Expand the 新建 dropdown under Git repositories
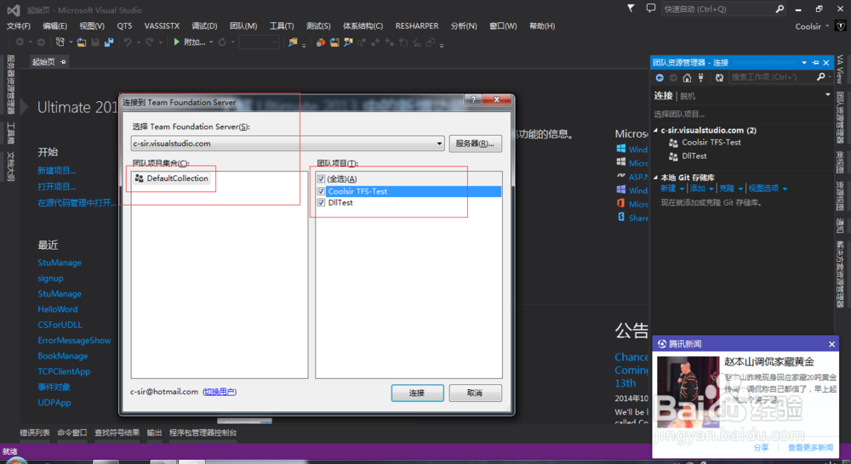Image resolution: width=851 pixels, height=464 pixels. [682, 190]
